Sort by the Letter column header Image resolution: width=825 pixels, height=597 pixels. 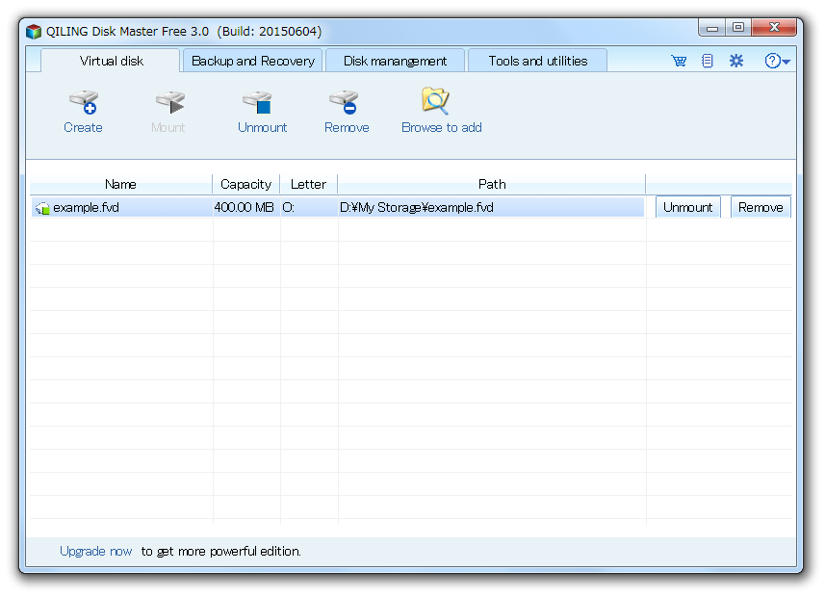309,184
